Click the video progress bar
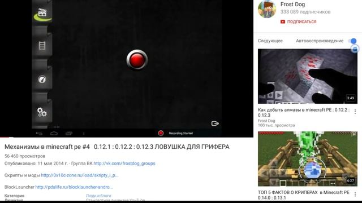The width and height of the screenshot is (362, 203). (127, 137)
